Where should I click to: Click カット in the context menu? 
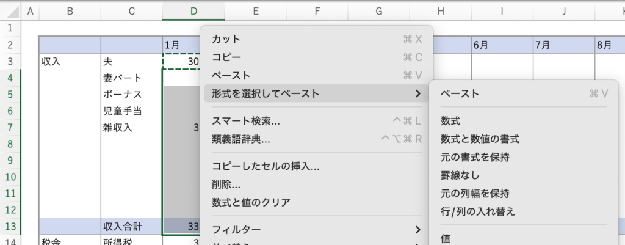tap(226, 39)
